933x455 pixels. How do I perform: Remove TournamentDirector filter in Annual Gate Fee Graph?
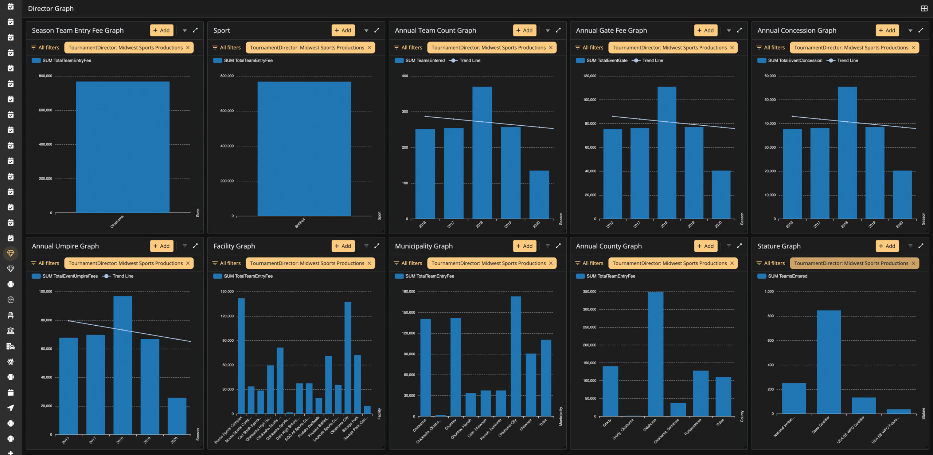pos(732,48)
